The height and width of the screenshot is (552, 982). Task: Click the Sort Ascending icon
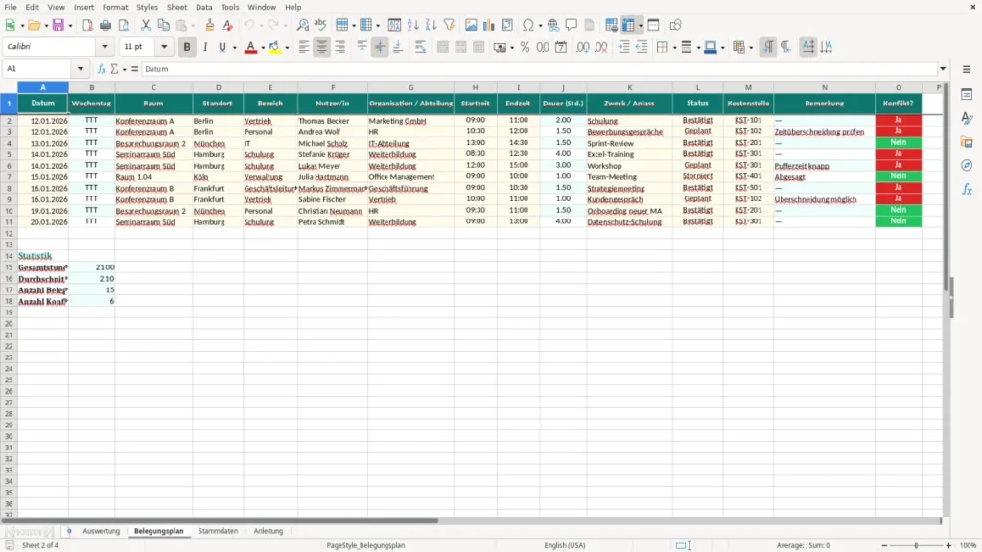point(412,25)
